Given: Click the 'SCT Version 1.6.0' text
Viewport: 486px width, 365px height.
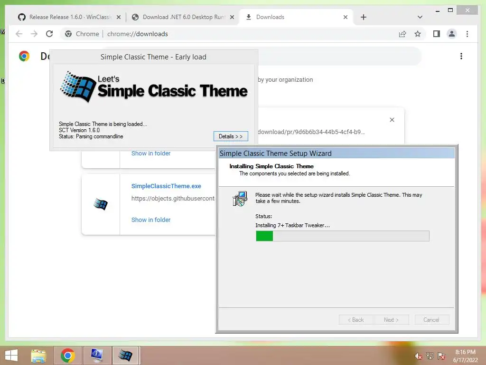Looking at the screenshot, I should tap(79, 130).
